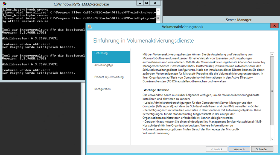This screenshot has width=280, height=155.
Task: Open the Volumenaktivierungstools title bar icon
Action: click(90, 27)
